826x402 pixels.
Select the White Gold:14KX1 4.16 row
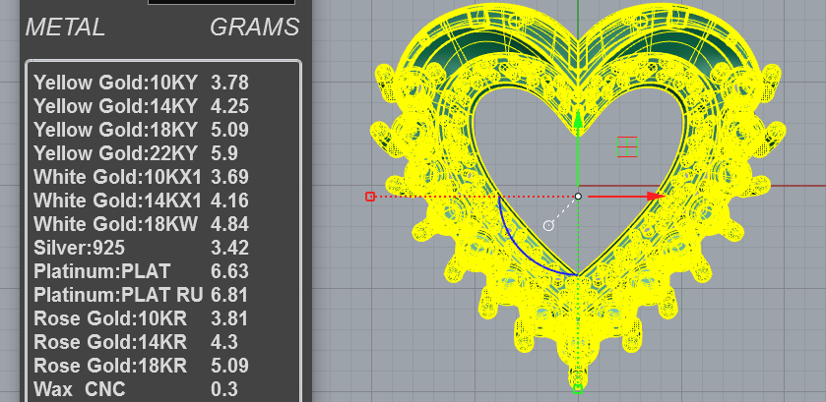141,201
